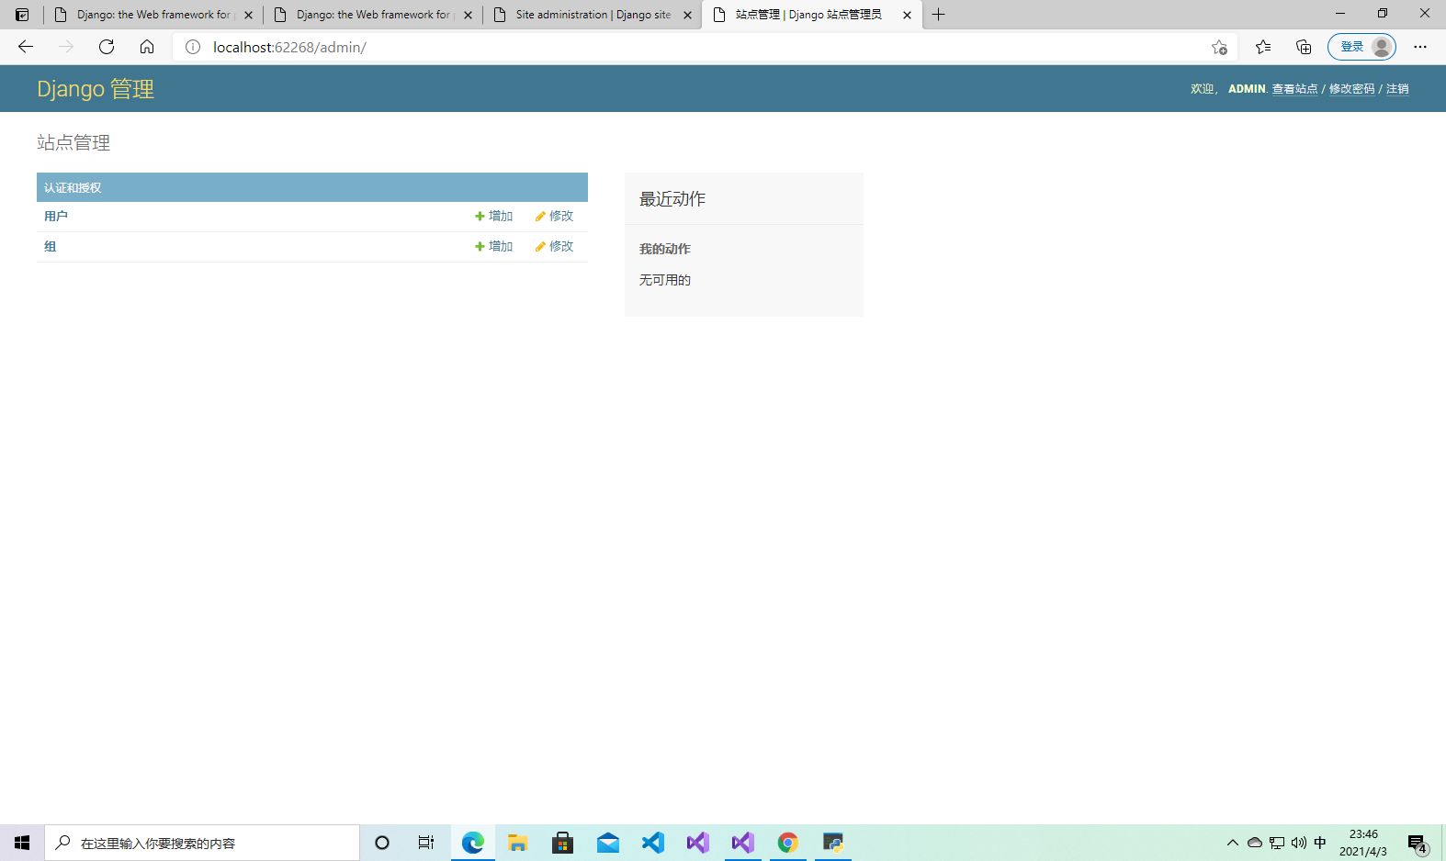Viewport: 1446px width, 861px height.
Task: Open Microsoft Store from taskbar
Action: tap(563, 843)
